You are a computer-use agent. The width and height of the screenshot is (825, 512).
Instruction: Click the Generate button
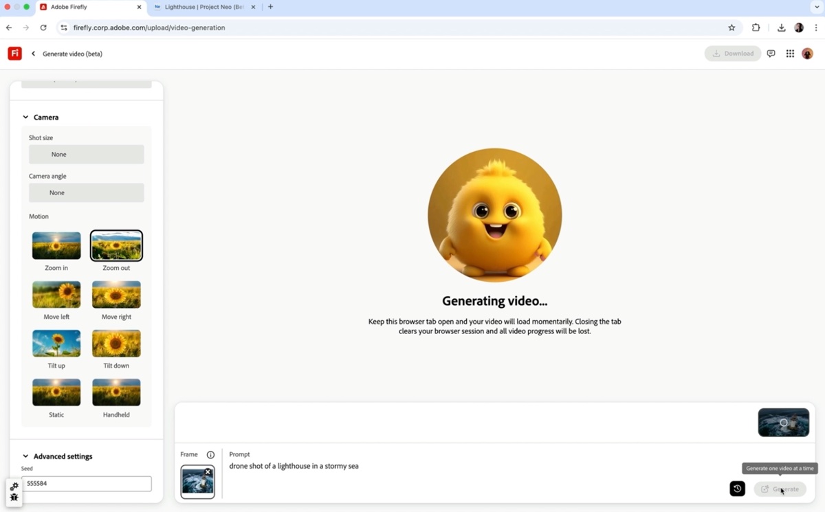(780, 489)
